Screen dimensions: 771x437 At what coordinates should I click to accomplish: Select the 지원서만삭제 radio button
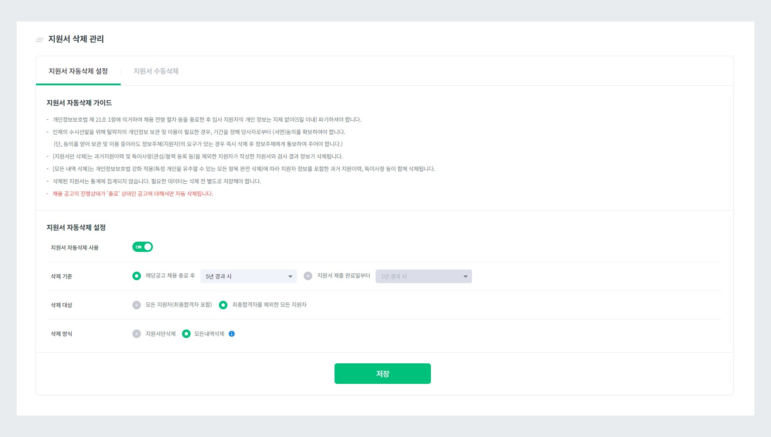tap(137, 334)
